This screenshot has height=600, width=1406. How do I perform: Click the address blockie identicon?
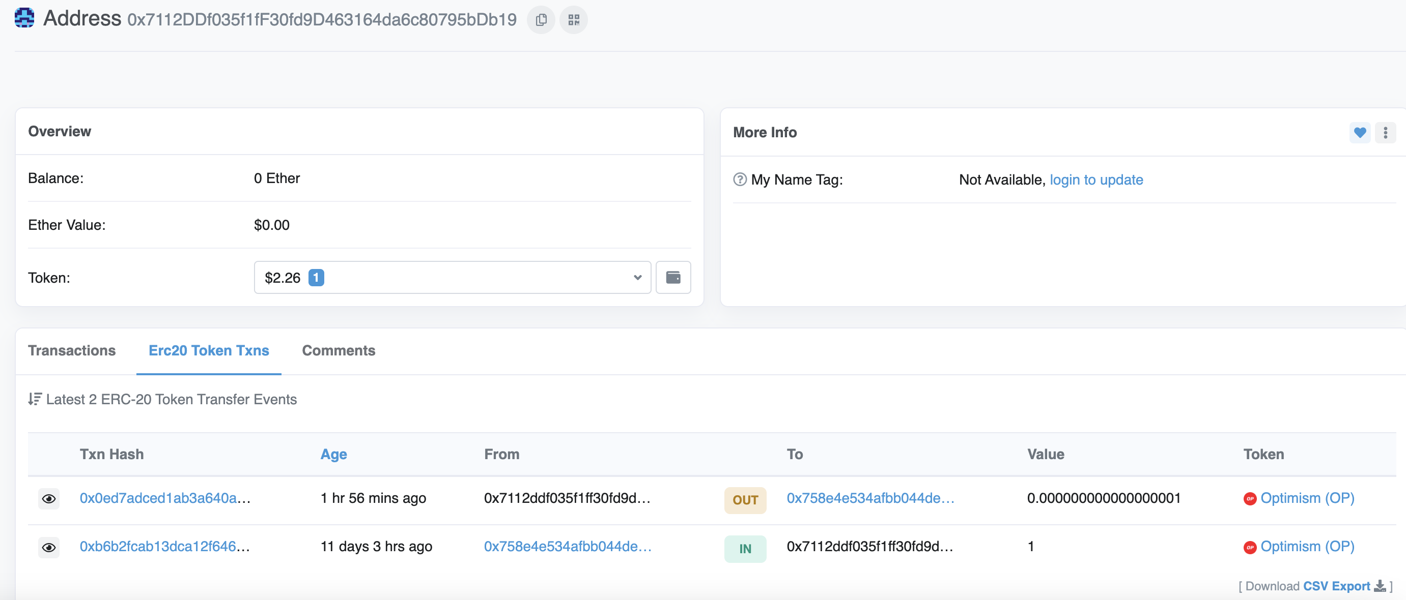click(24, 18)
